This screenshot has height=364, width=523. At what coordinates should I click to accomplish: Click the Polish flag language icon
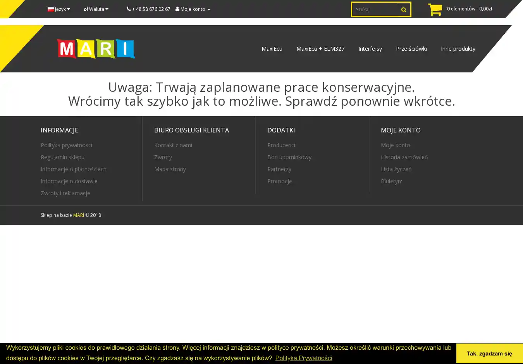pos(50,9)
